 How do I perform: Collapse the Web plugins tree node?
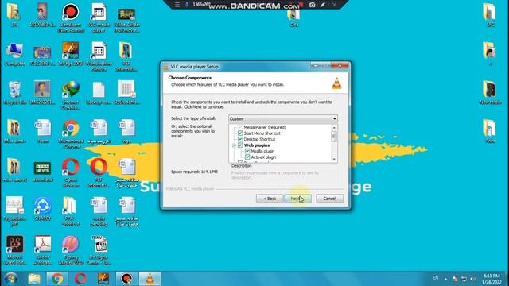234,145
